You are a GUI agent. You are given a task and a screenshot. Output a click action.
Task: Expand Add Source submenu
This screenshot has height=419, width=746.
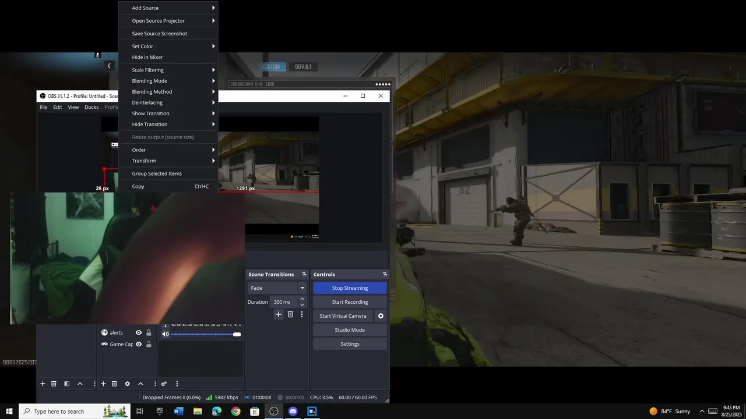(x=168, y=8)
